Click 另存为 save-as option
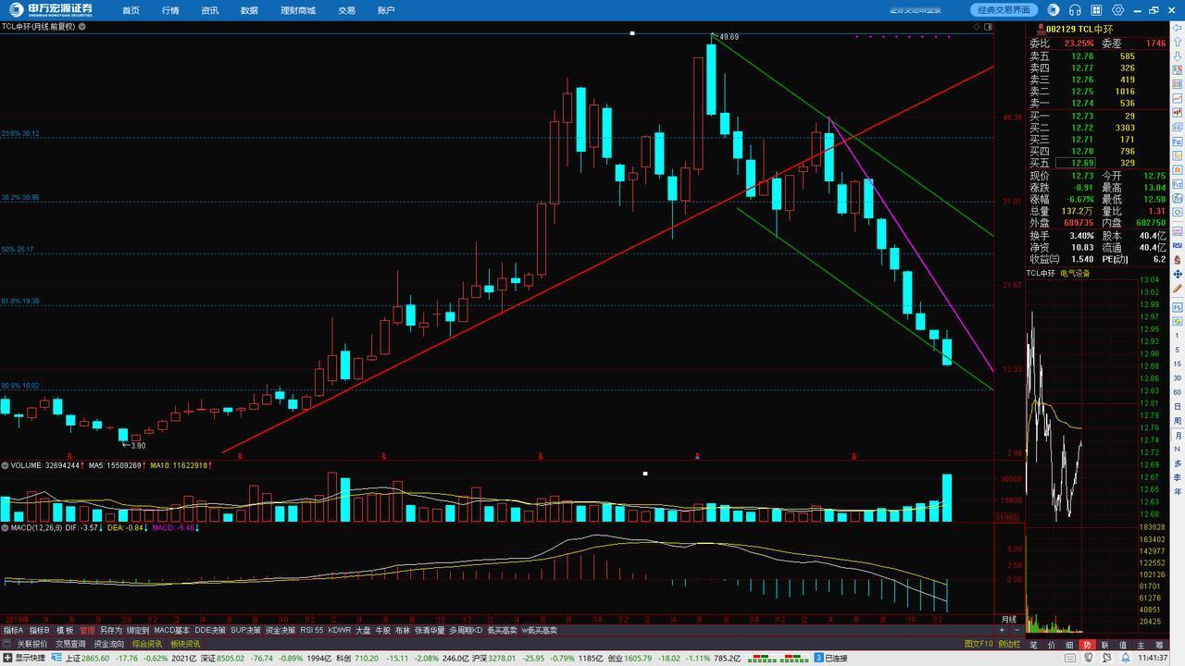This screenshot has width=1185, height=666. point(110,630)
